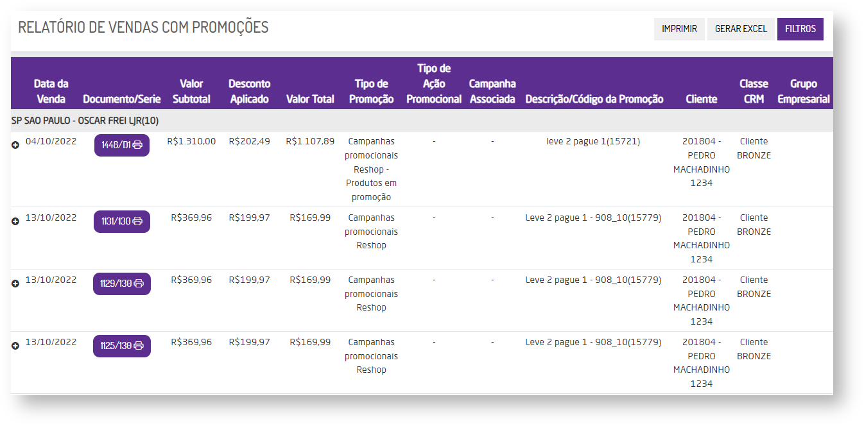Click the Grupo Empresarial column header
Screen dimensions: 864x426
point(804,91)
